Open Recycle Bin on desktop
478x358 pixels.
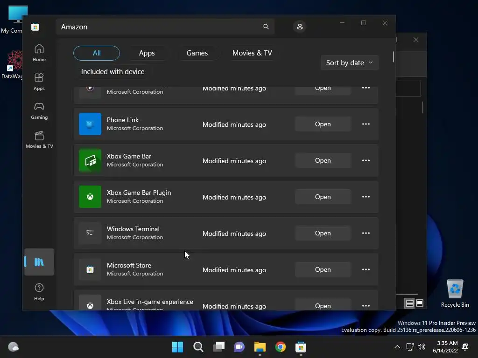(455, 293)
